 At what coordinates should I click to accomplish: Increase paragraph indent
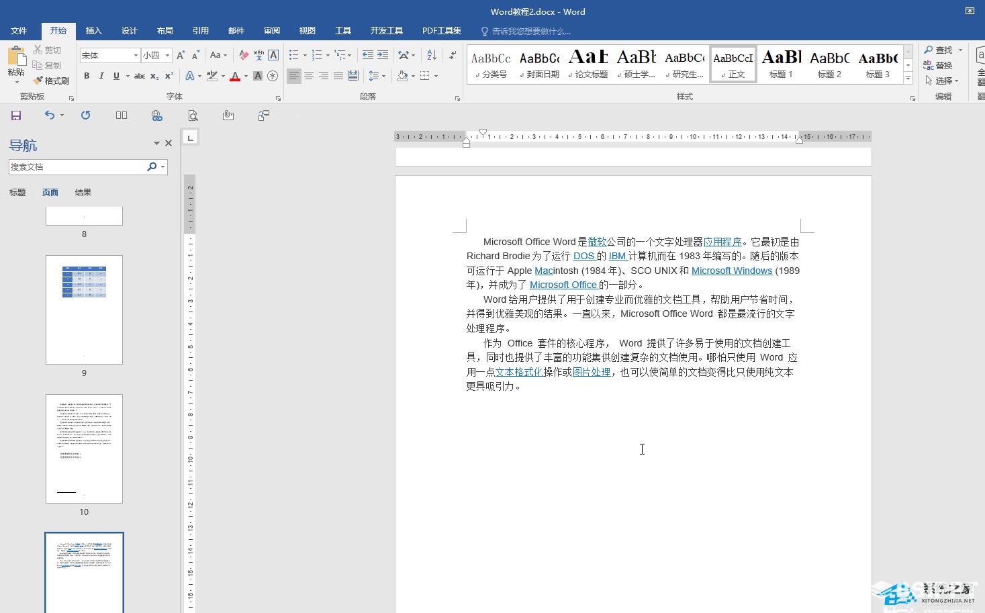[x=383, y=55]
